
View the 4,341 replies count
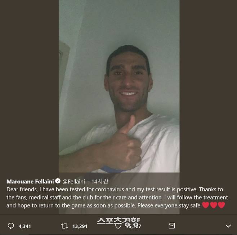25,226
